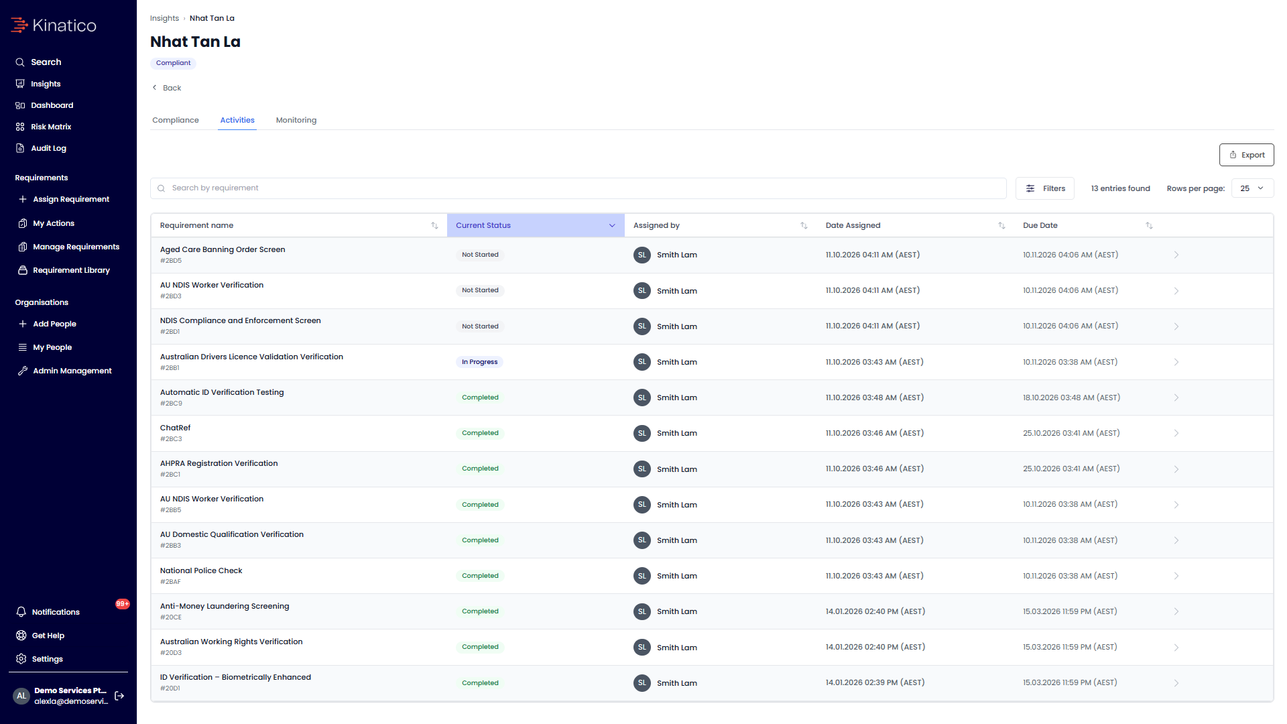The image size is (1287, 724).
Task: Expand the Aged Care Banning Order Screen row chevron
Action: point(1176,255)
